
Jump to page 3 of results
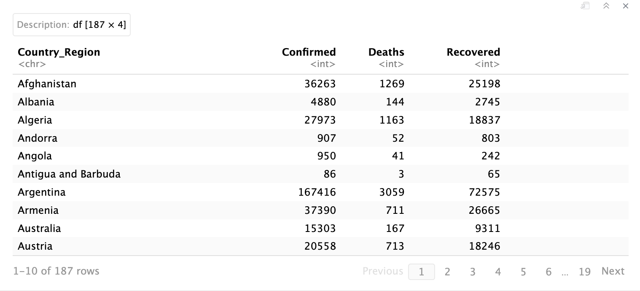(x=473, y=272)
